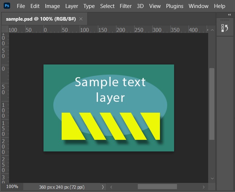Open the Plugins menu
Screen dimensions: 235x192
tap(174, 6)
